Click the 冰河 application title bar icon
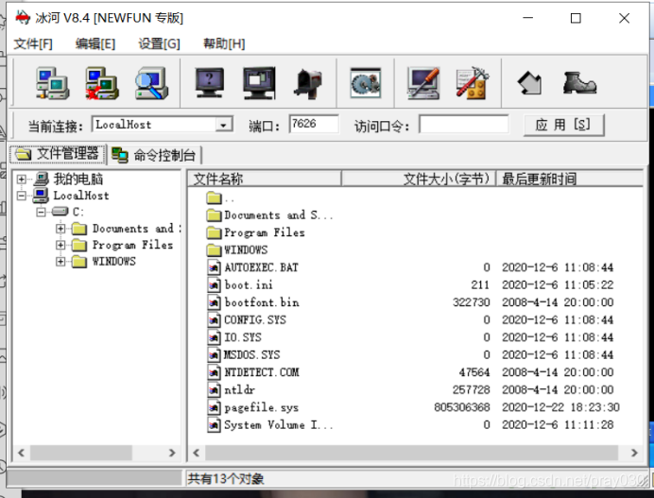This screenshot has height=498, width=654. (x=23, y=18)
